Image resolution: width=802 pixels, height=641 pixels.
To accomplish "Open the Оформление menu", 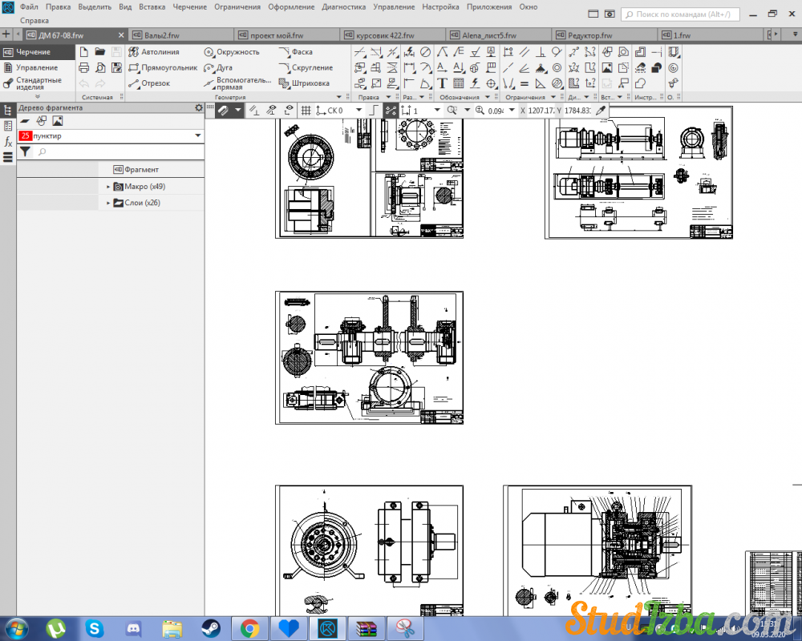I will [291, 6].
